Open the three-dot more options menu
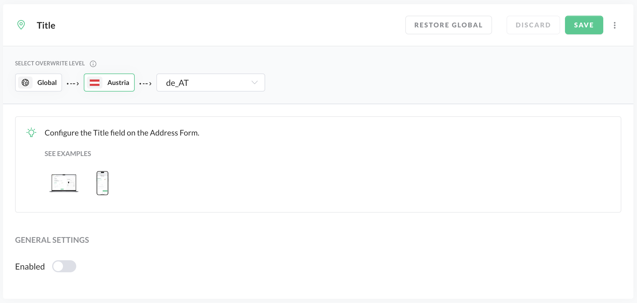Viewport: 637px width, 303px height. [x=615, y=25]
